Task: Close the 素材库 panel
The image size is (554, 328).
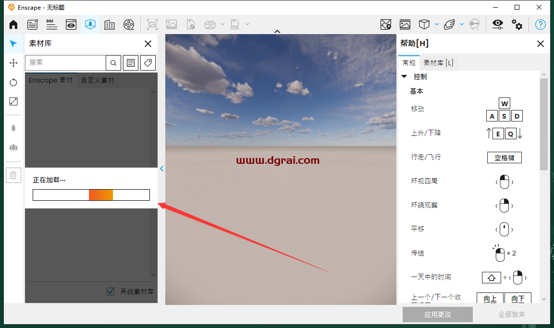Action: click(148, 43)
